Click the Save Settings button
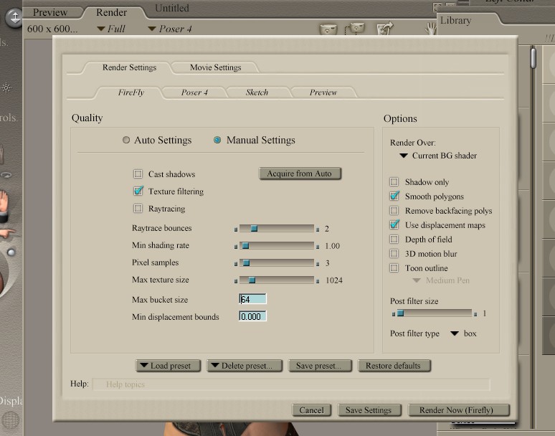 pyautogui.click(x=369, y=410)
